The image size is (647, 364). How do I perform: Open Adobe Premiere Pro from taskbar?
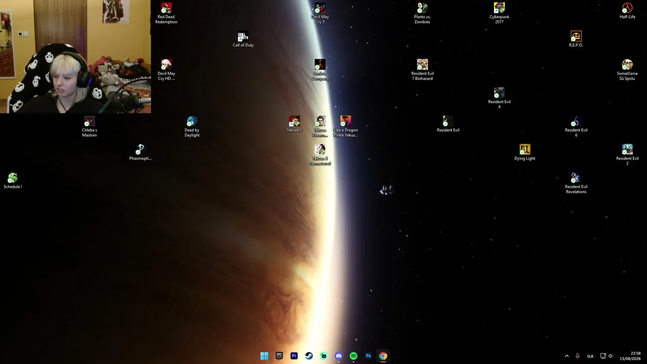[294, 356]
